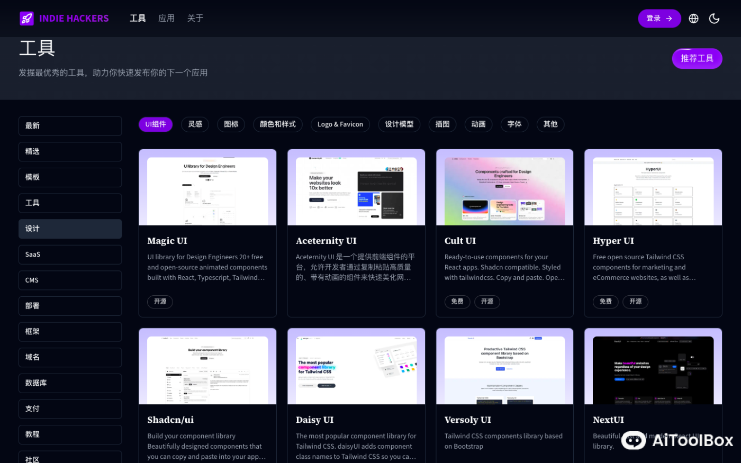Toggle dark mode with the moon icon
The image size is (741, 463).
pyautogui.click(x=714, y=18)
